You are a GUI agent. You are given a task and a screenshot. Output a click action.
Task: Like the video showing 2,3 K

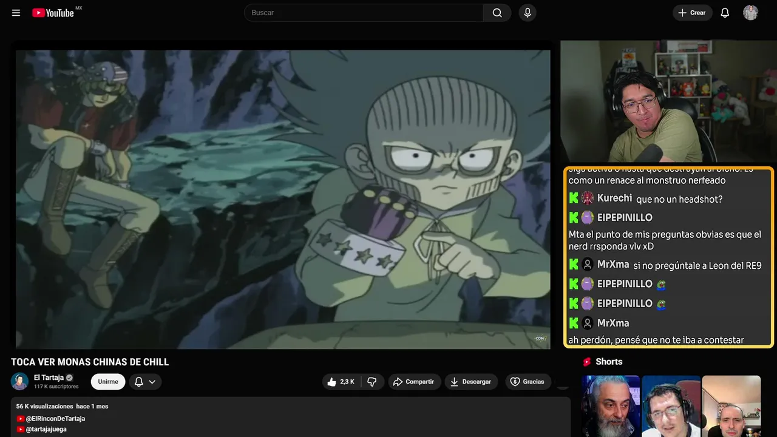pyautogui.click(x=341, y=382)
